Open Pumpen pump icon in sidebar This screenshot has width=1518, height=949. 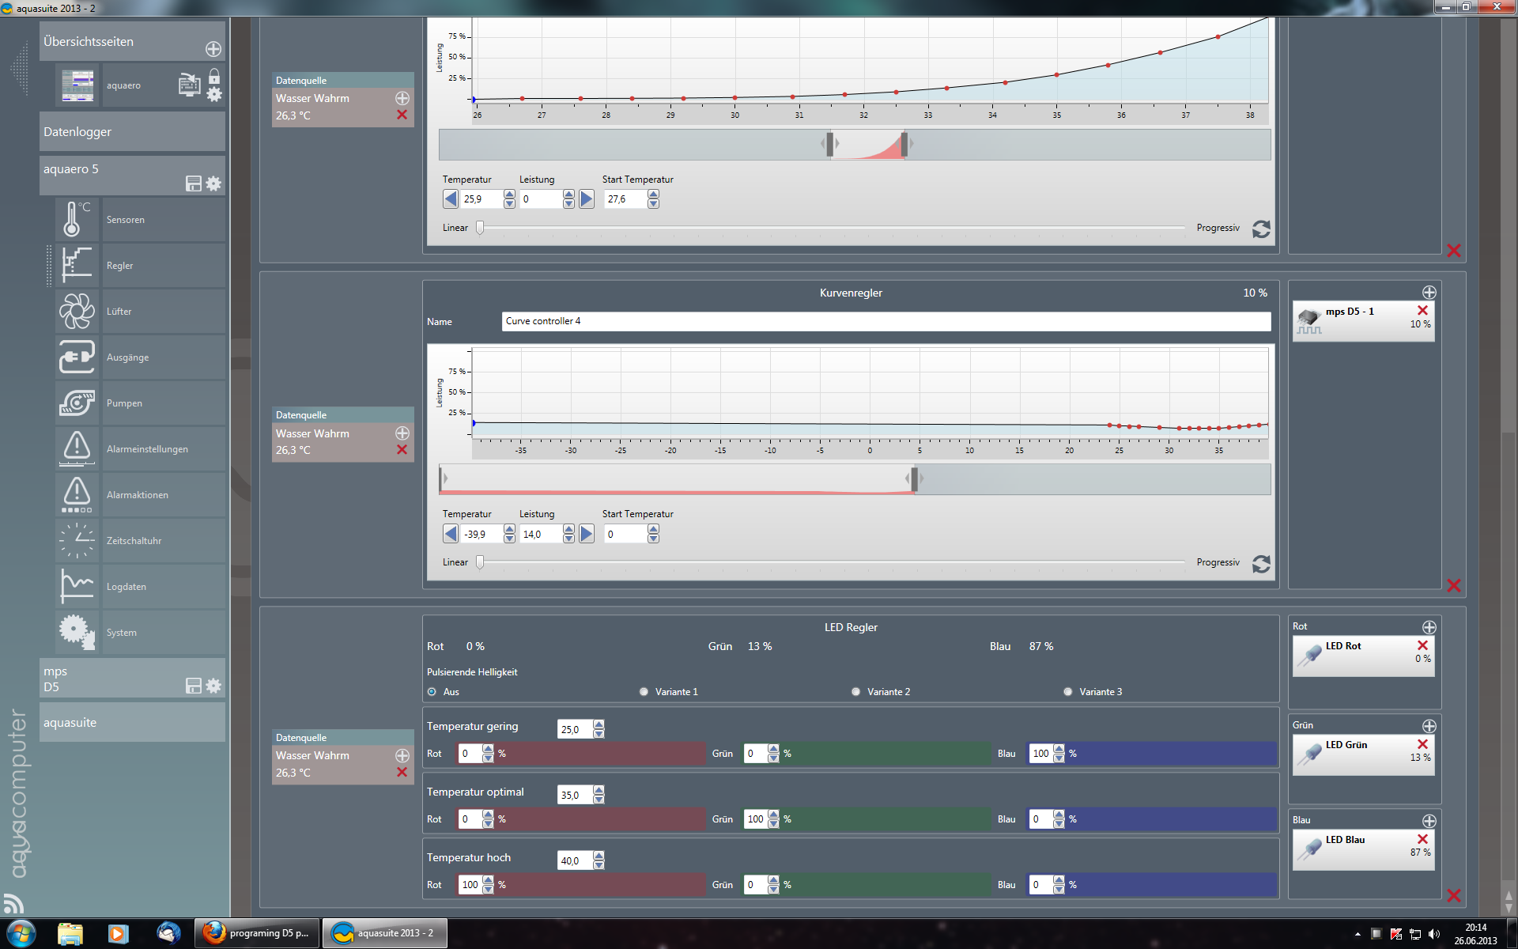(x=76, y=403)
